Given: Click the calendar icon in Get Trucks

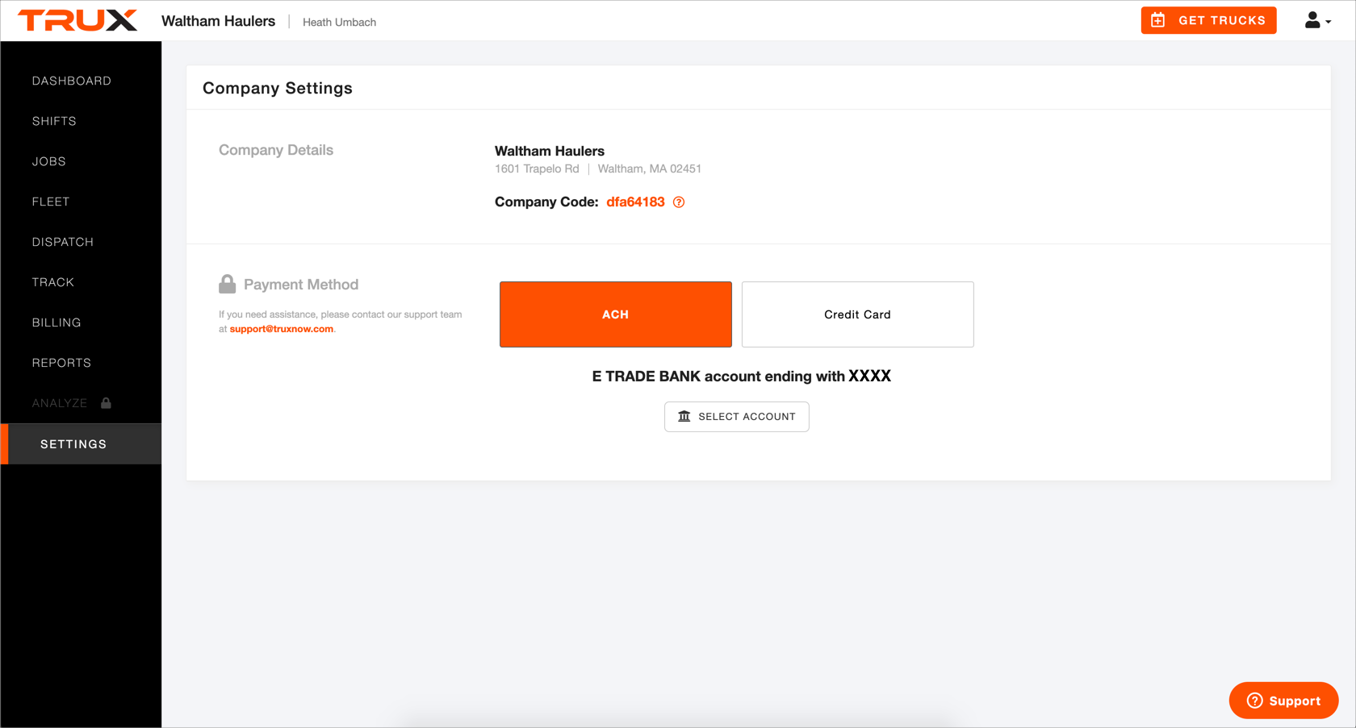Looking at the screenshot, I should [1157, 20].
